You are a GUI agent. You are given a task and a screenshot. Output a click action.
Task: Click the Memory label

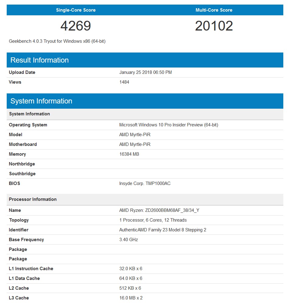17,154
